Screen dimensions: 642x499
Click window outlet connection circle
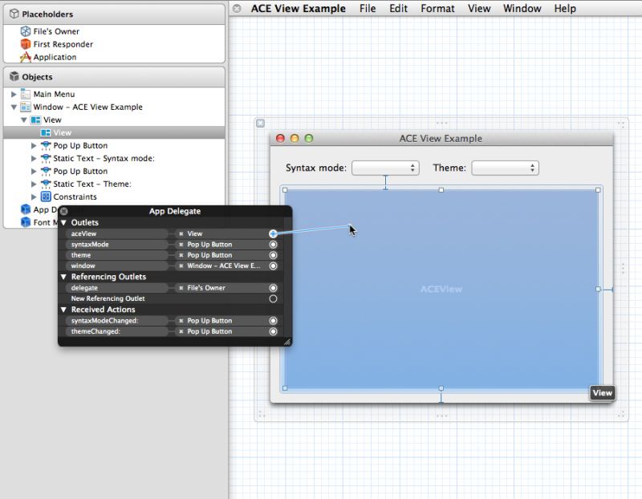pos(273,266)
